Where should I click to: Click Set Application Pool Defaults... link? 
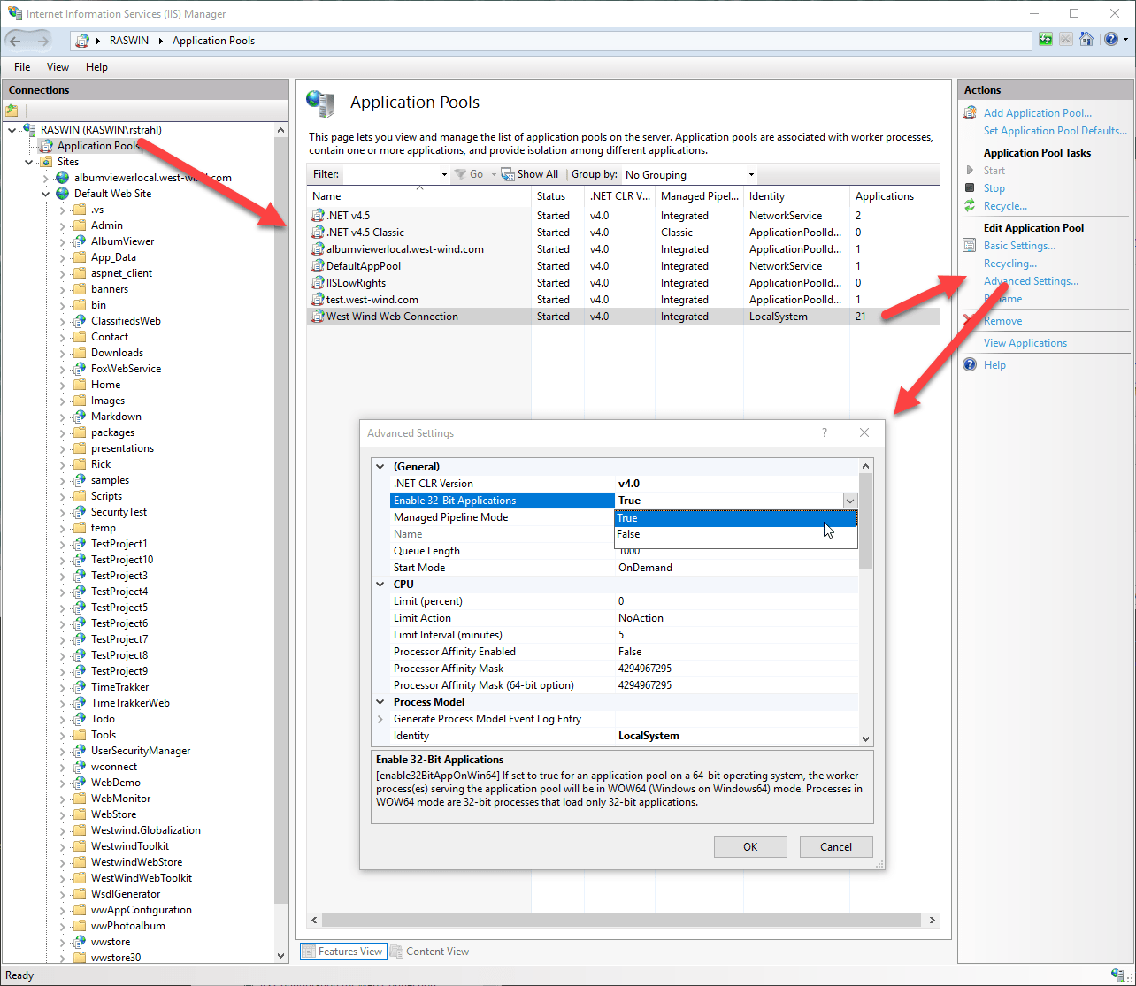tap(1055, 131)
